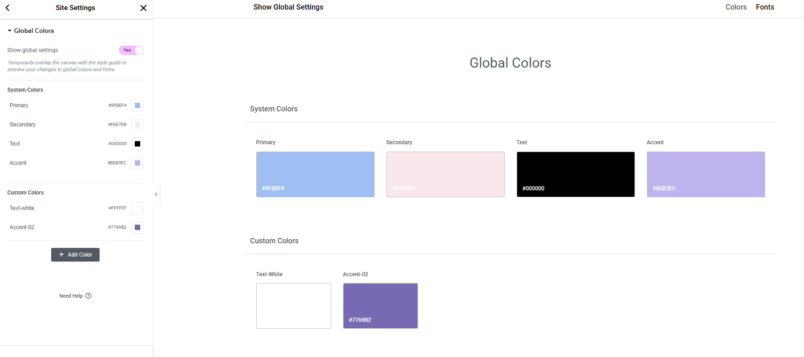Select the black Text preview color block
The width and height of the screenshot is (804, 357).
(x=576, y=174)
